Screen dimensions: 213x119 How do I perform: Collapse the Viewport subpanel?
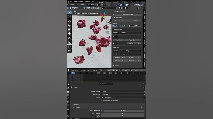[x=77, y=107]
